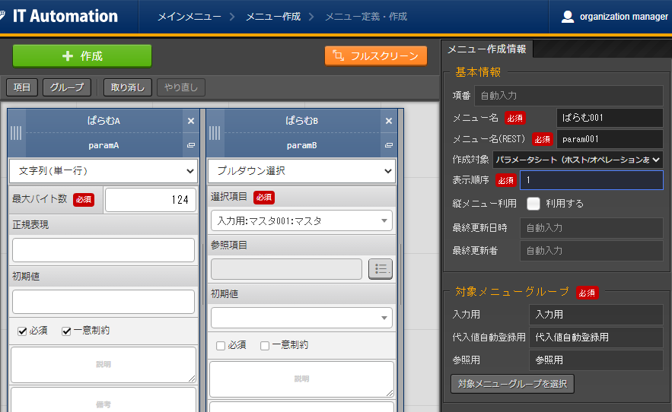Open the 参照項目 list selector icon
The height and width of the screenshot is (412, 672).
(381, 269)
